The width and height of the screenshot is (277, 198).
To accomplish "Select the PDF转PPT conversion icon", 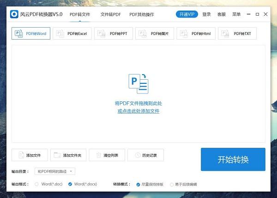I will pyautogui.click(x=101, y=34).
